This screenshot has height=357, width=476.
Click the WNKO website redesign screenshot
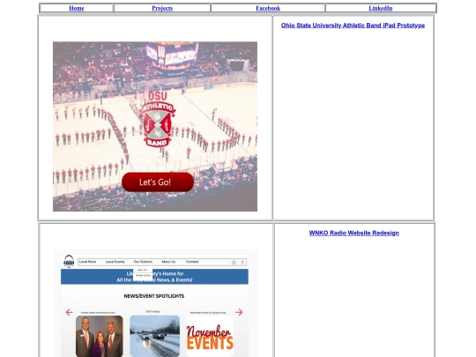(x=156, y=303)
